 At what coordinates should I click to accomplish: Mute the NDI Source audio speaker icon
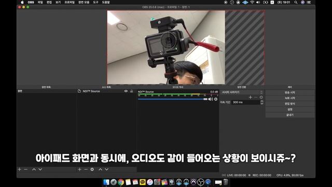tap(211, 99)
